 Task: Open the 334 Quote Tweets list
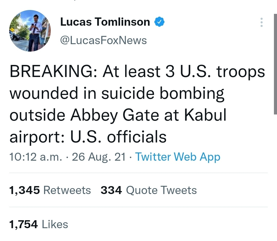149,190
